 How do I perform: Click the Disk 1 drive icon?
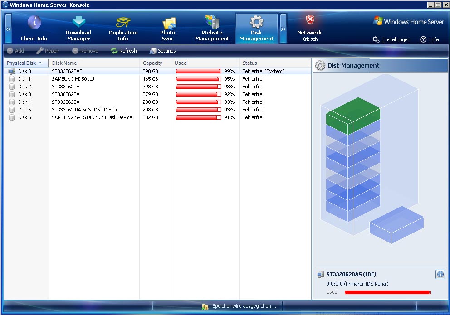click(12, 79)
